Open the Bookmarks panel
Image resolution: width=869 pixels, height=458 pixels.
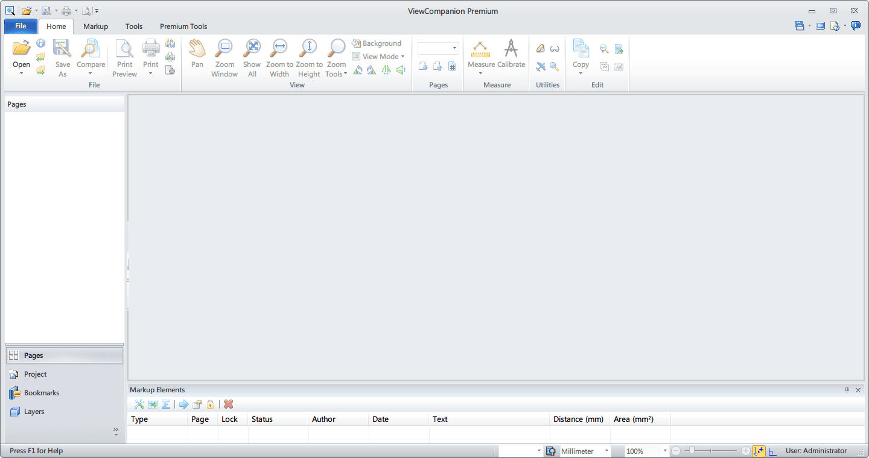[42, 393]
